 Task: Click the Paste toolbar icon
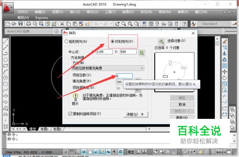(x=75, y=24)
